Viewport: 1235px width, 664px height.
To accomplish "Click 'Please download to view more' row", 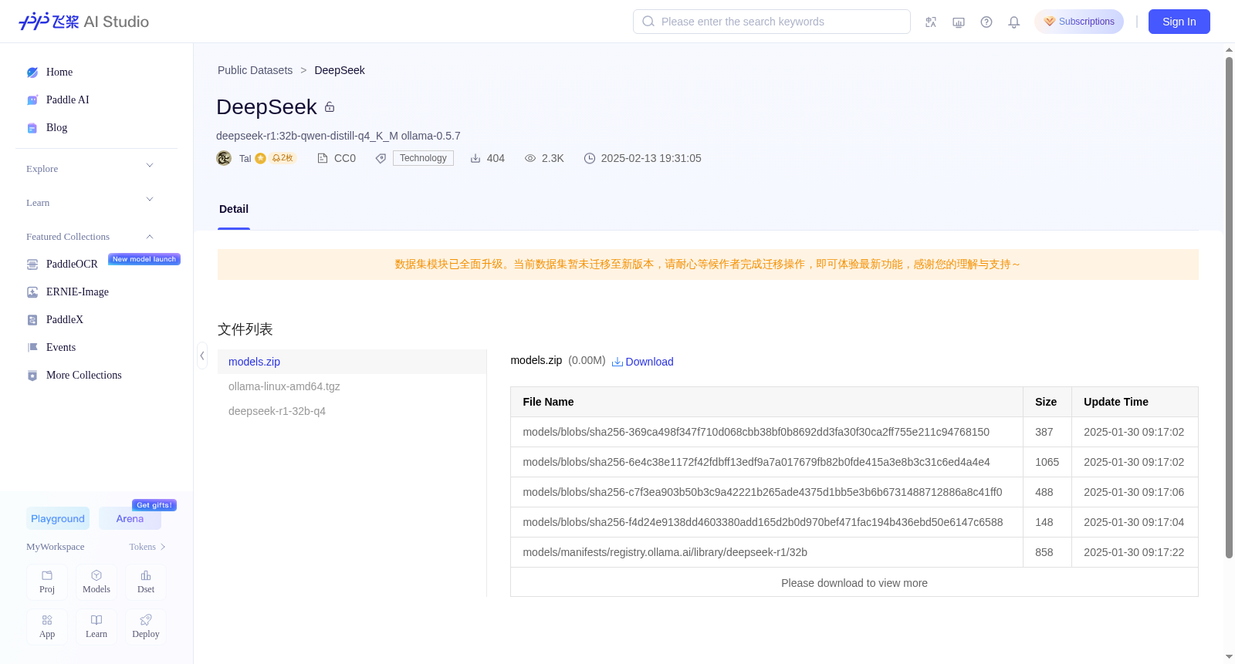I will click(854, 582).
